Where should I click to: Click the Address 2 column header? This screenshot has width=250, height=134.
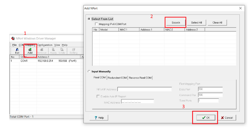point(195,30)
